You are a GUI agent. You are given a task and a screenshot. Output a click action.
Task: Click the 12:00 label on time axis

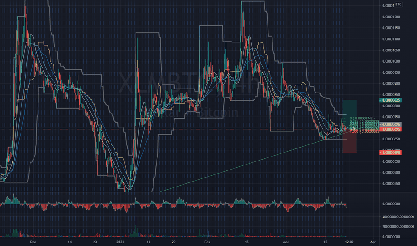pyautogui.click(x=349, y=242)
